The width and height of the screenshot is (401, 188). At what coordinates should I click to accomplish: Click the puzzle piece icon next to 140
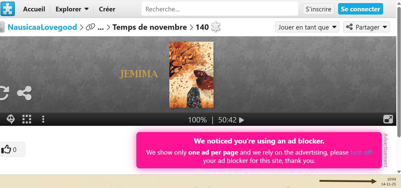pos(216,27)
